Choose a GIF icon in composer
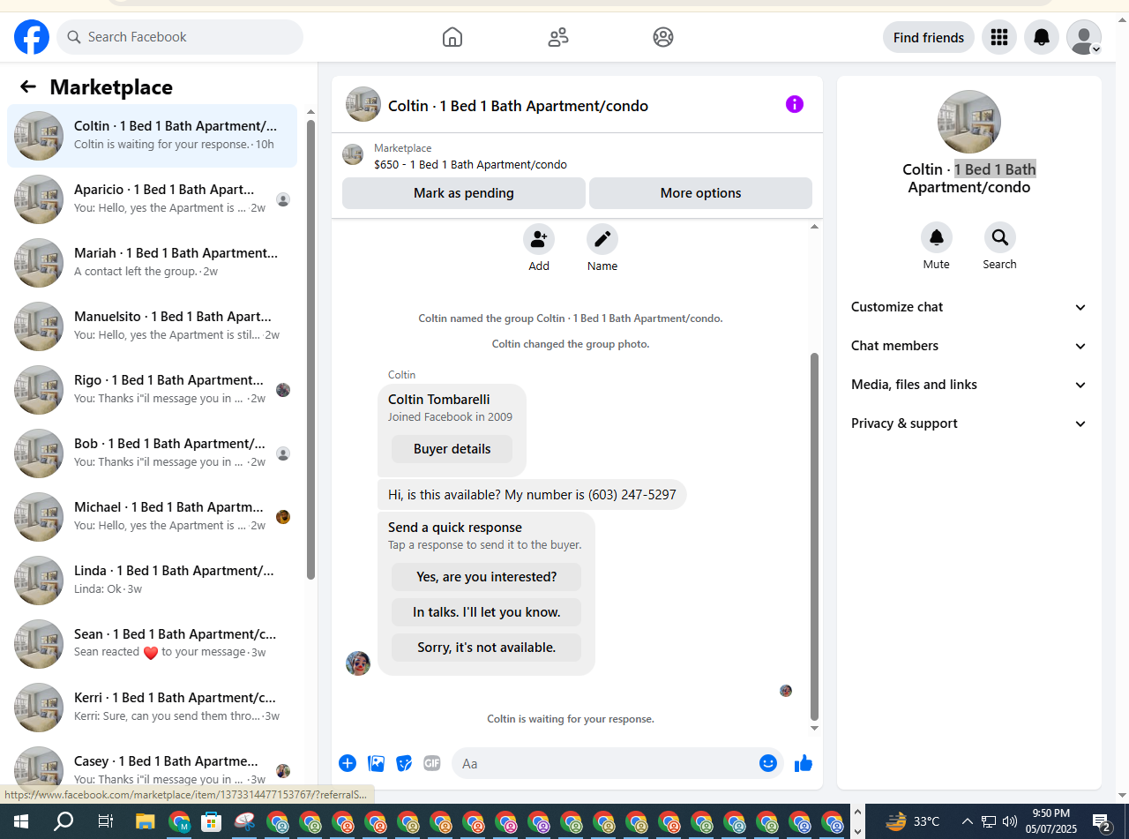Viewport: 1129px width, 839px height. pos(432,763)
